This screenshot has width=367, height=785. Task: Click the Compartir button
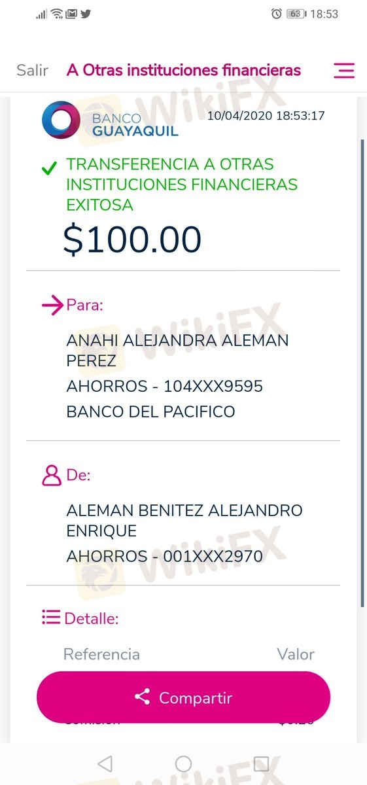[x=183, y=697]
